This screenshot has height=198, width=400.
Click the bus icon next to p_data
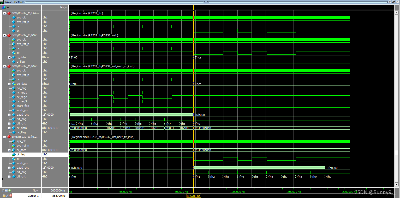click(x=14, y=57)
